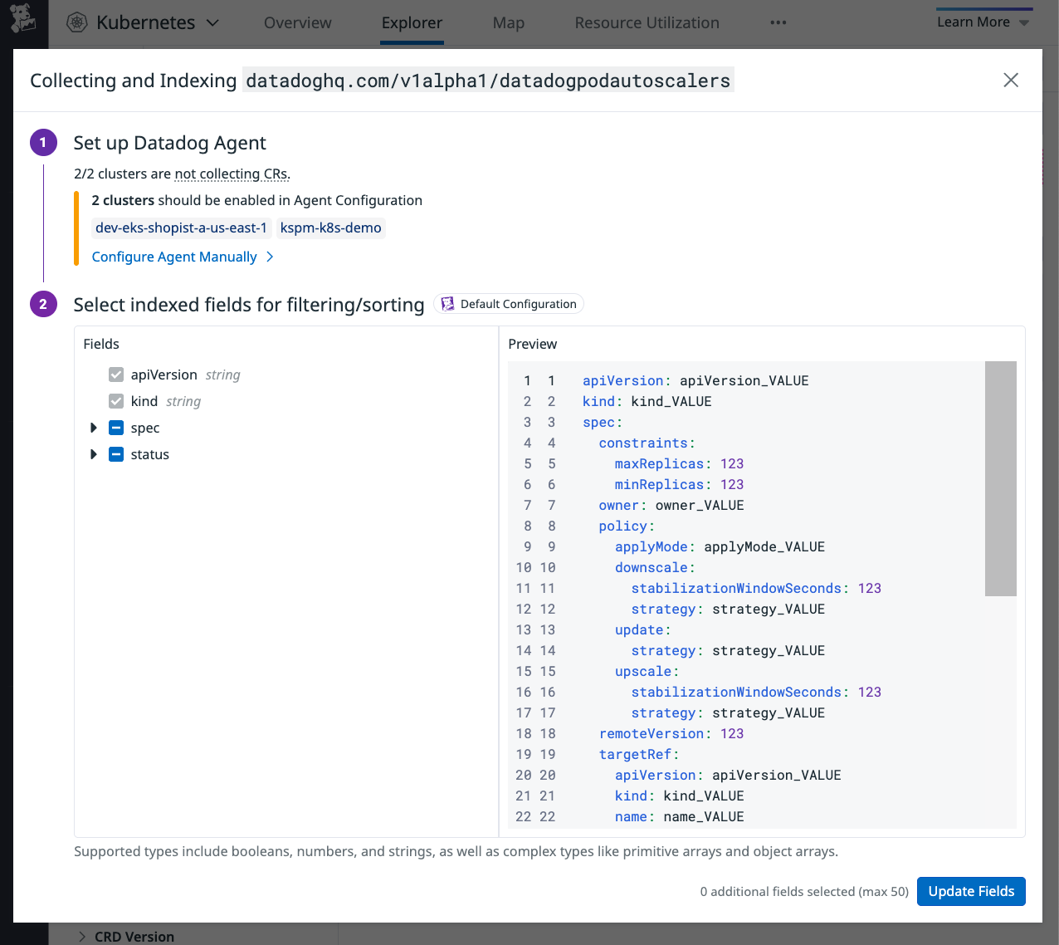
Task: Click the status field label
Action: [x=149, y=454]
